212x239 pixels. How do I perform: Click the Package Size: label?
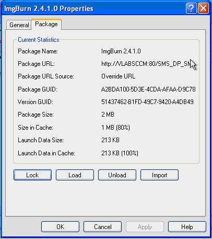(36, 115)
